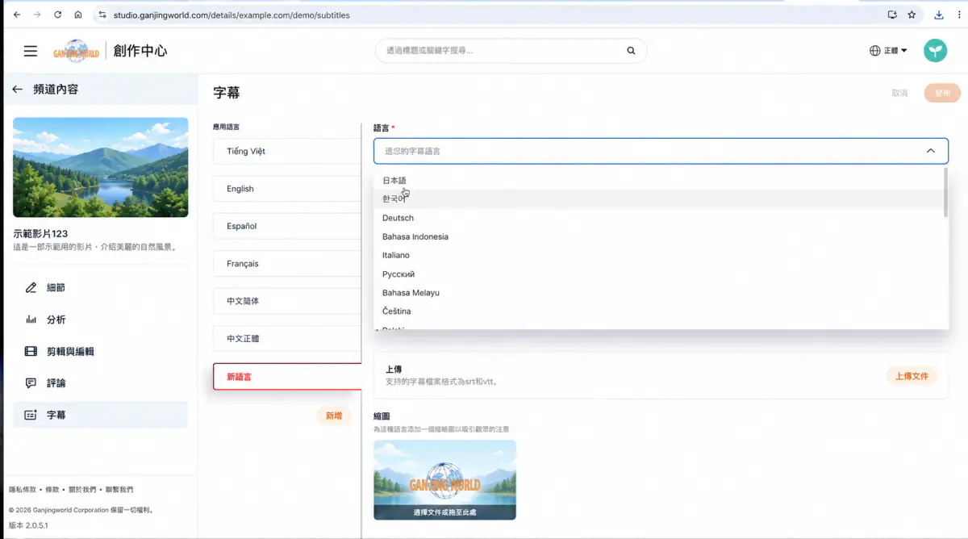Click the back arrow beside 頻道內容

coord(17,90)
